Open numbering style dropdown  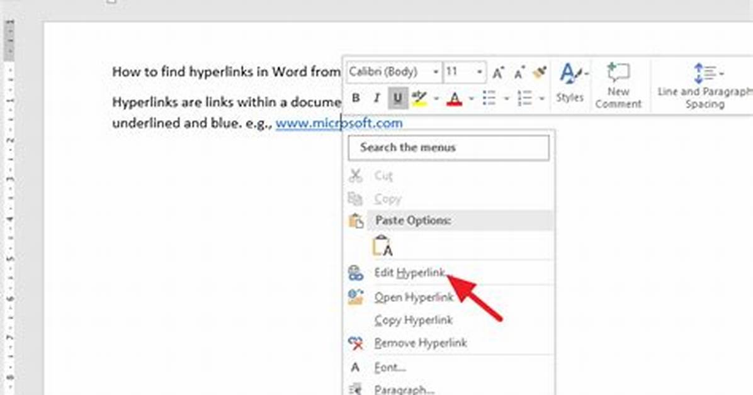pos(541,99)
